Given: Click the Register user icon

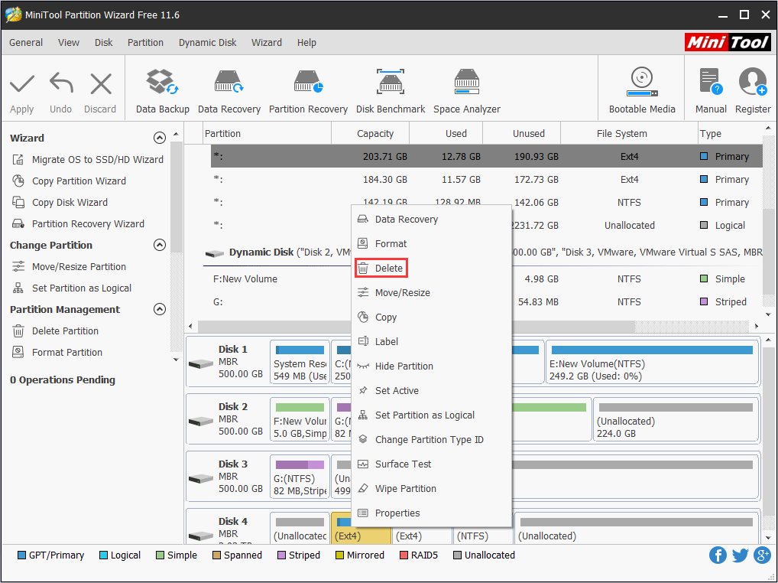Looking at the screenshot, I should click(x=753, y=82).
